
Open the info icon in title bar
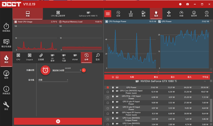coord(180,4)
